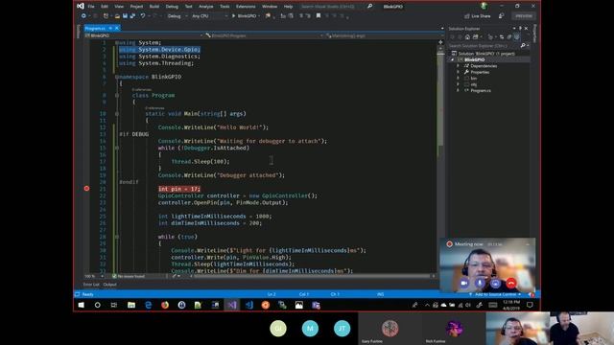Mute the microphone in the Meeting window

click(x=480, y=283)
